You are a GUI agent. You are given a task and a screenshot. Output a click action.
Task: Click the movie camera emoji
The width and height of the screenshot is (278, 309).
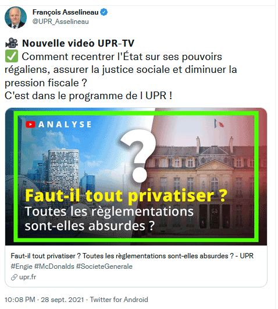tap(12, 43)
